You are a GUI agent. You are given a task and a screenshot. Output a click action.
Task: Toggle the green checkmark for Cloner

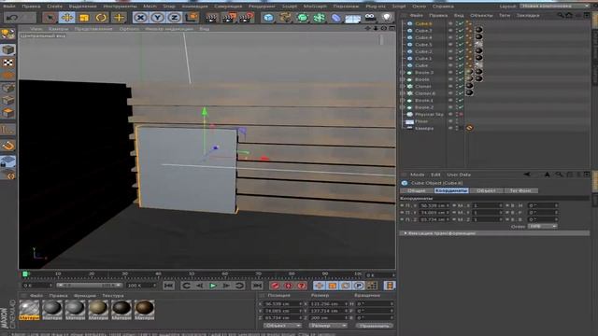(x=461, y=87)
